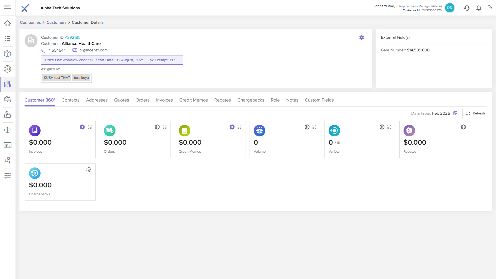Screen dimensions: 496x279
Task: Switch to the Contacts tab
Action: click(x=70, y=100)
